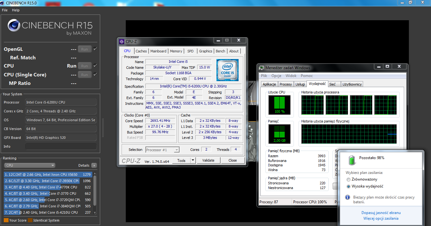Select the Xeon CPU X5650 ranking row
Image resolution: width=431 pixels, height=226 pixels.
(48, 175)
